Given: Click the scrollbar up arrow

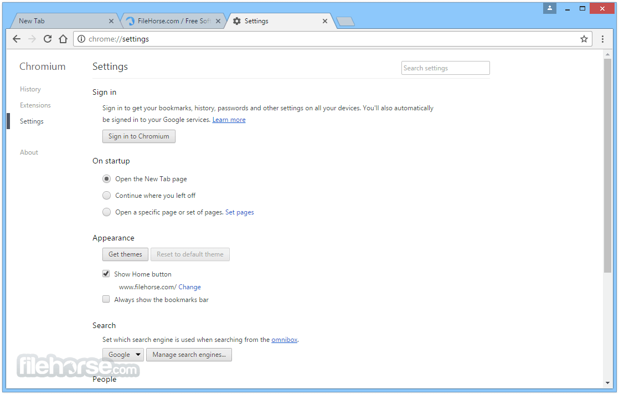Looking at the screenshot, I should click(x=607, y=54).
